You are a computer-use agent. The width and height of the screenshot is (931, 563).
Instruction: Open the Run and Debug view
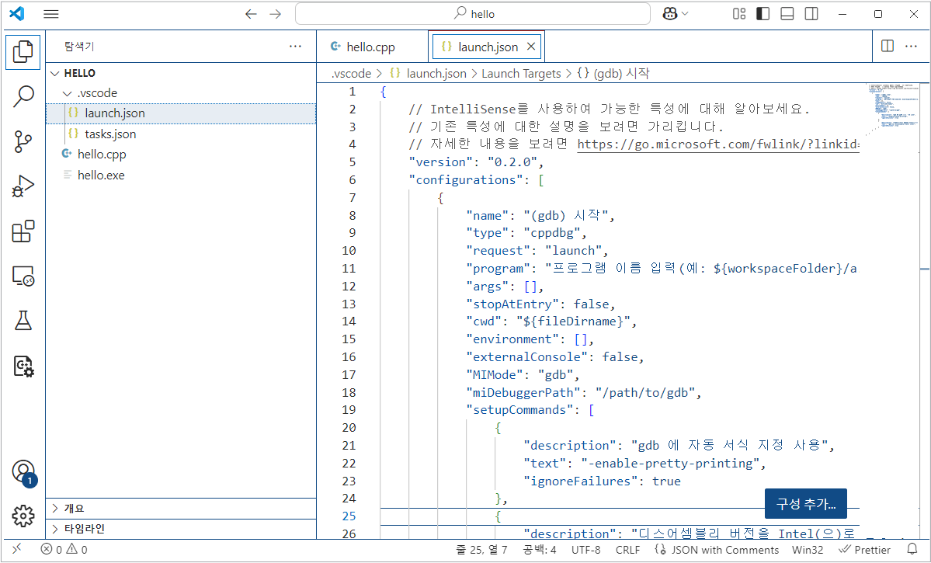(x=23, y=186)
